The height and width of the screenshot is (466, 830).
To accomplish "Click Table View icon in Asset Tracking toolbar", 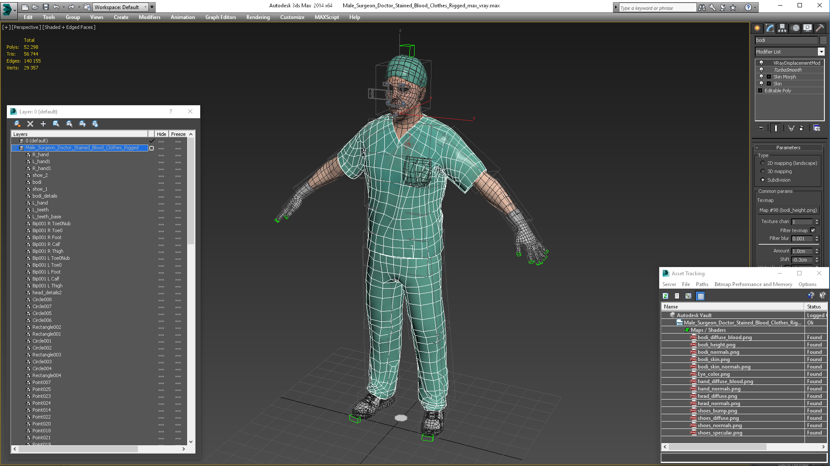I will tap(701, 296).
